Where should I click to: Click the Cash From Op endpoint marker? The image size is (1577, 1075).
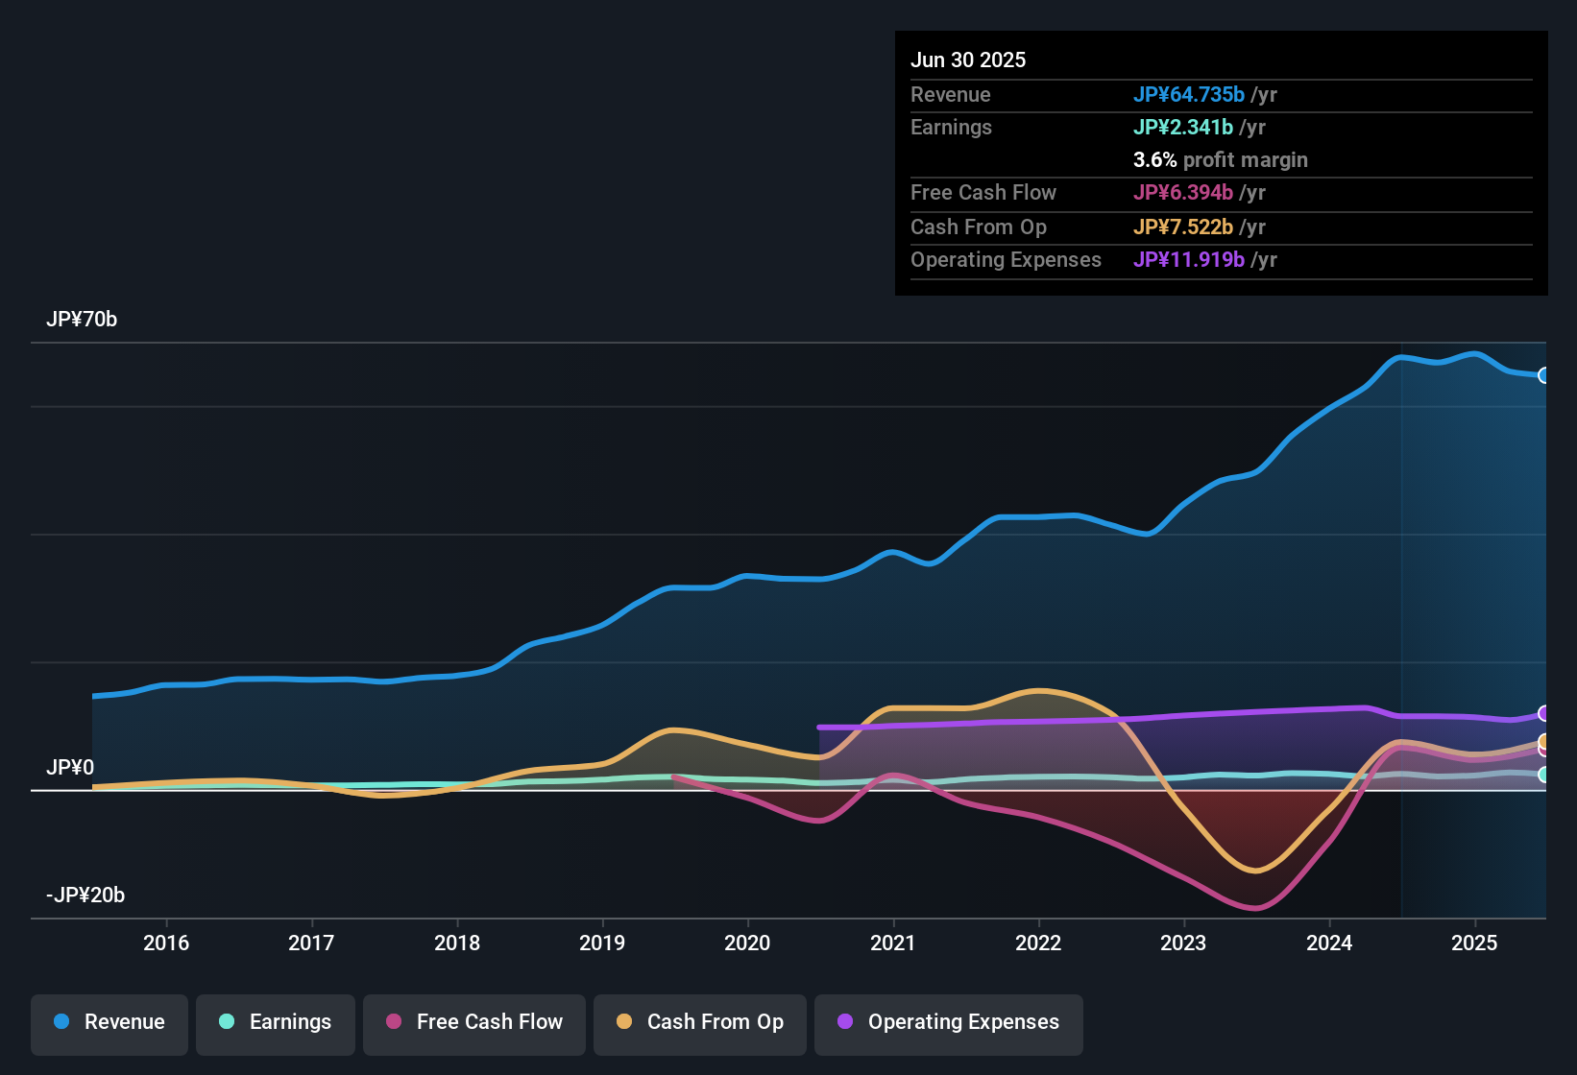(1543, 741)
